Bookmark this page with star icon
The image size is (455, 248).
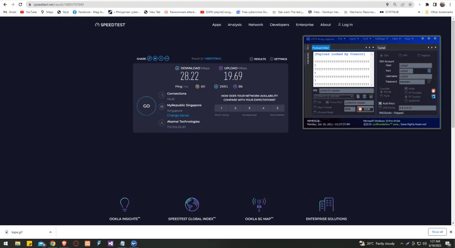point(410,4)
